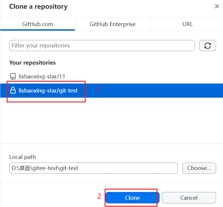Click the red annotation number 1
The height and width of the screenshot is (207, 223).
(98, 90)
